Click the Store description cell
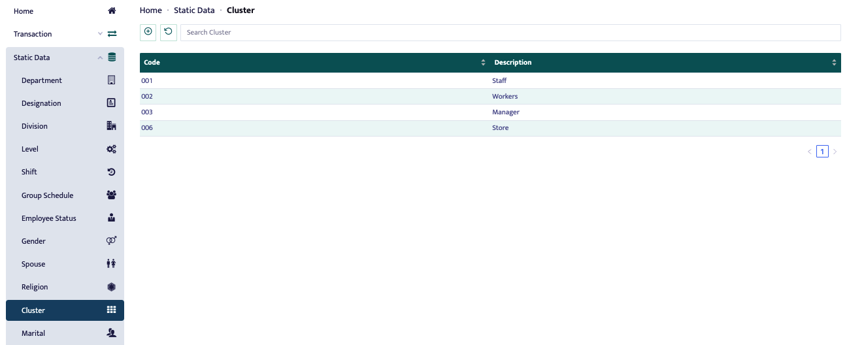The width and height of the screenshot is (847, 345). click(665, 128)
